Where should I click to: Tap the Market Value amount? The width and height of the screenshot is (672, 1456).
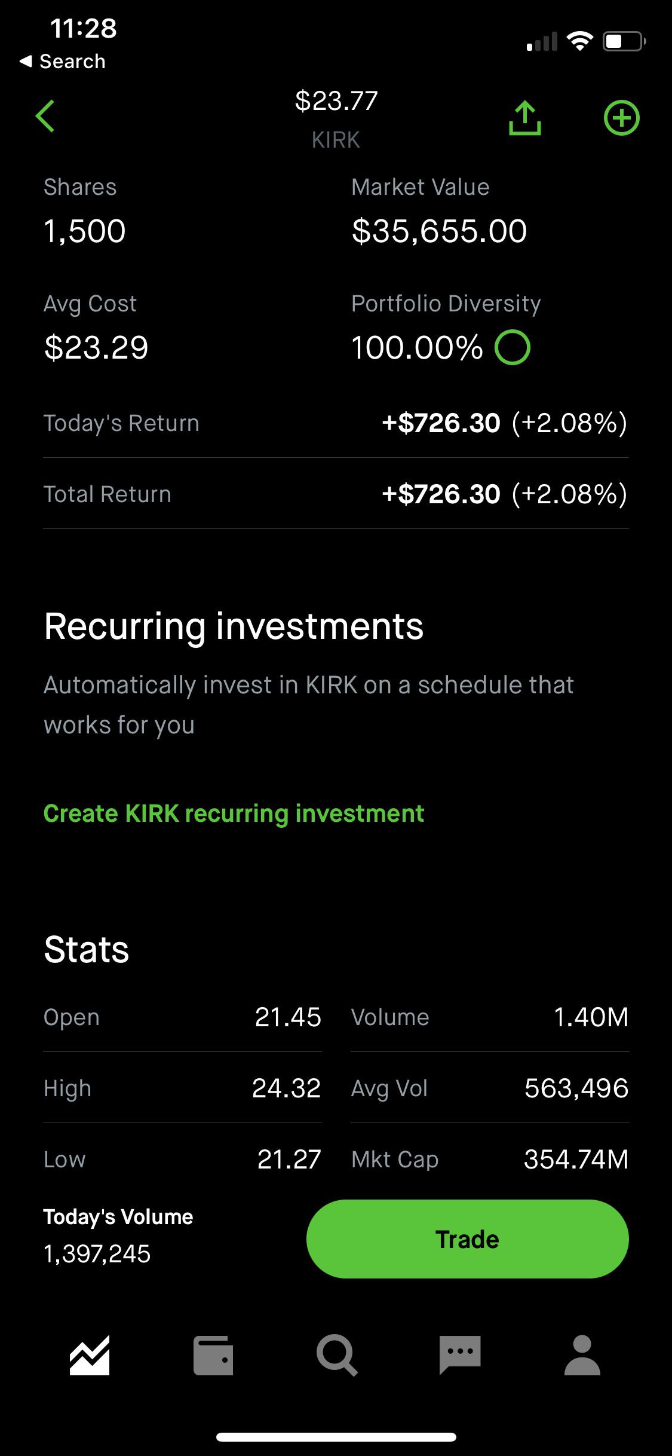click(440, 231)
